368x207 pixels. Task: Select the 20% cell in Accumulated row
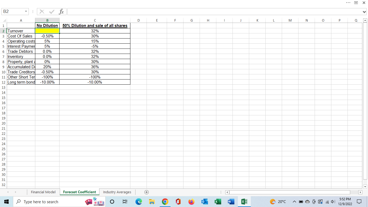pos(47,67)
